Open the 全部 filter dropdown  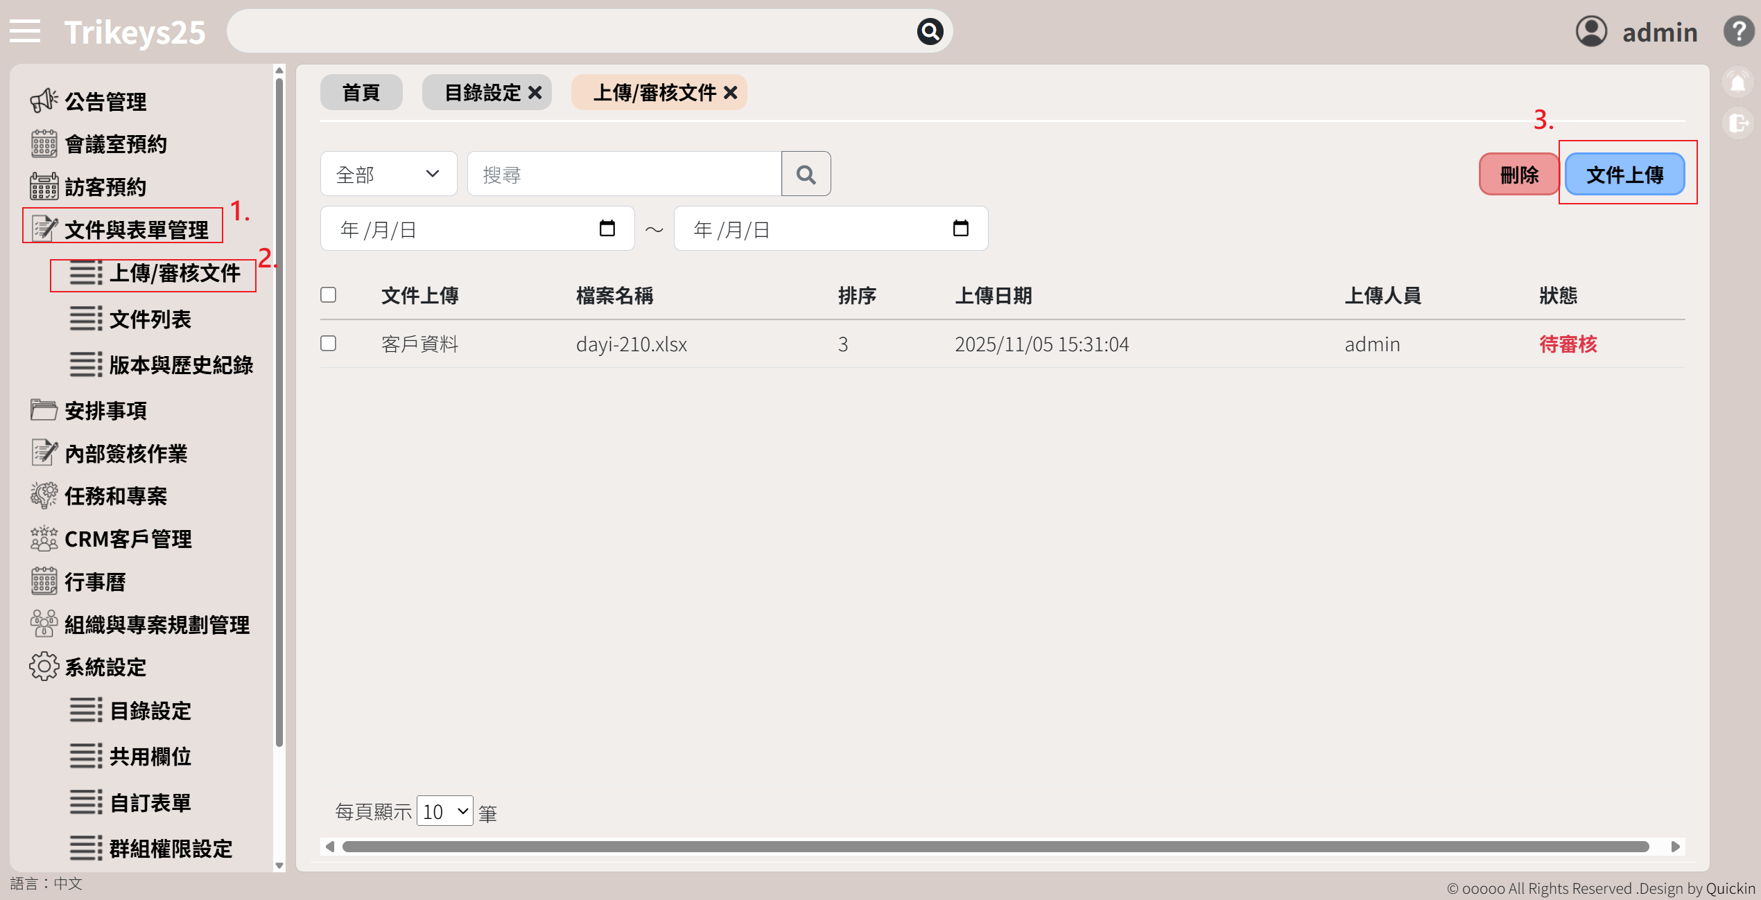388,175
